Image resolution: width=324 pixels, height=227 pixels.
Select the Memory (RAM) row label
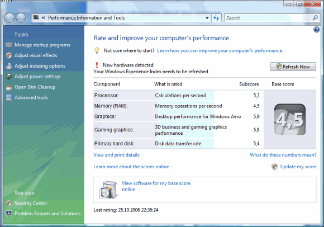(111, 106)
